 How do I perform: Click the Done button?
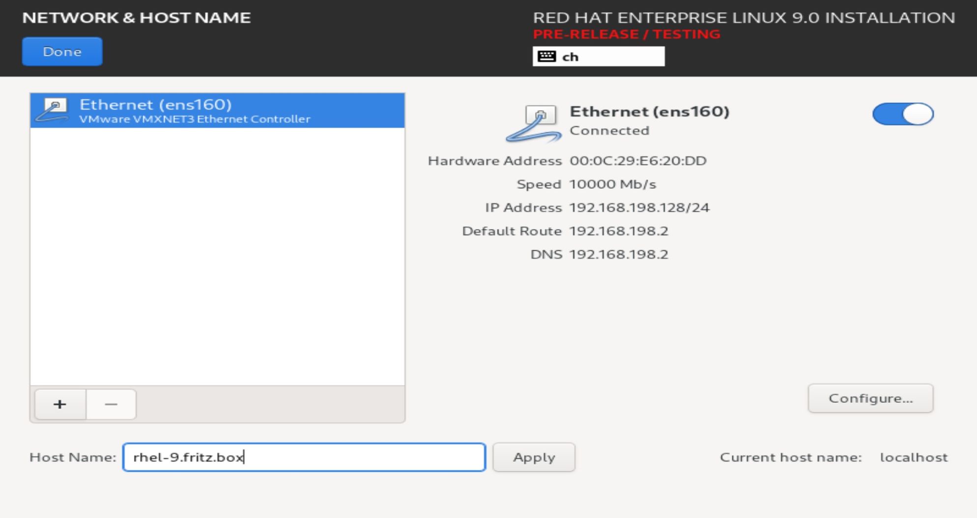62,52
